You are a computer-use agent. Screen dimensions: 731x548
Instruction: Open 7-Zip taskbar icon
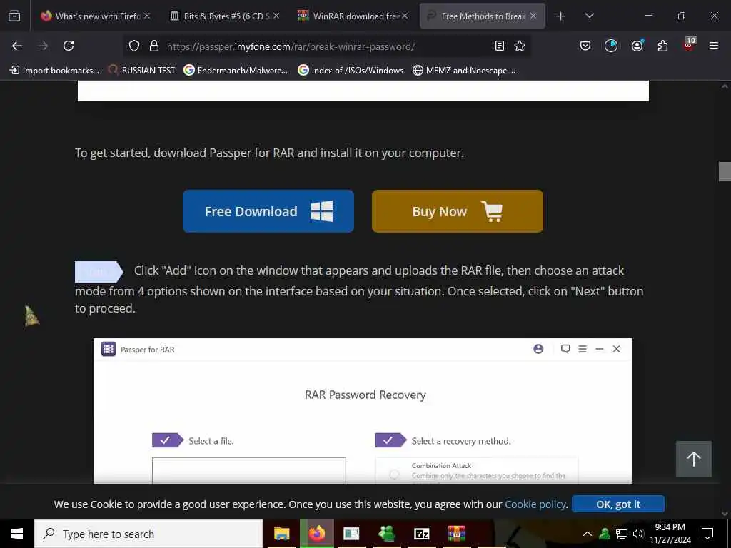[x=421, y=534]
